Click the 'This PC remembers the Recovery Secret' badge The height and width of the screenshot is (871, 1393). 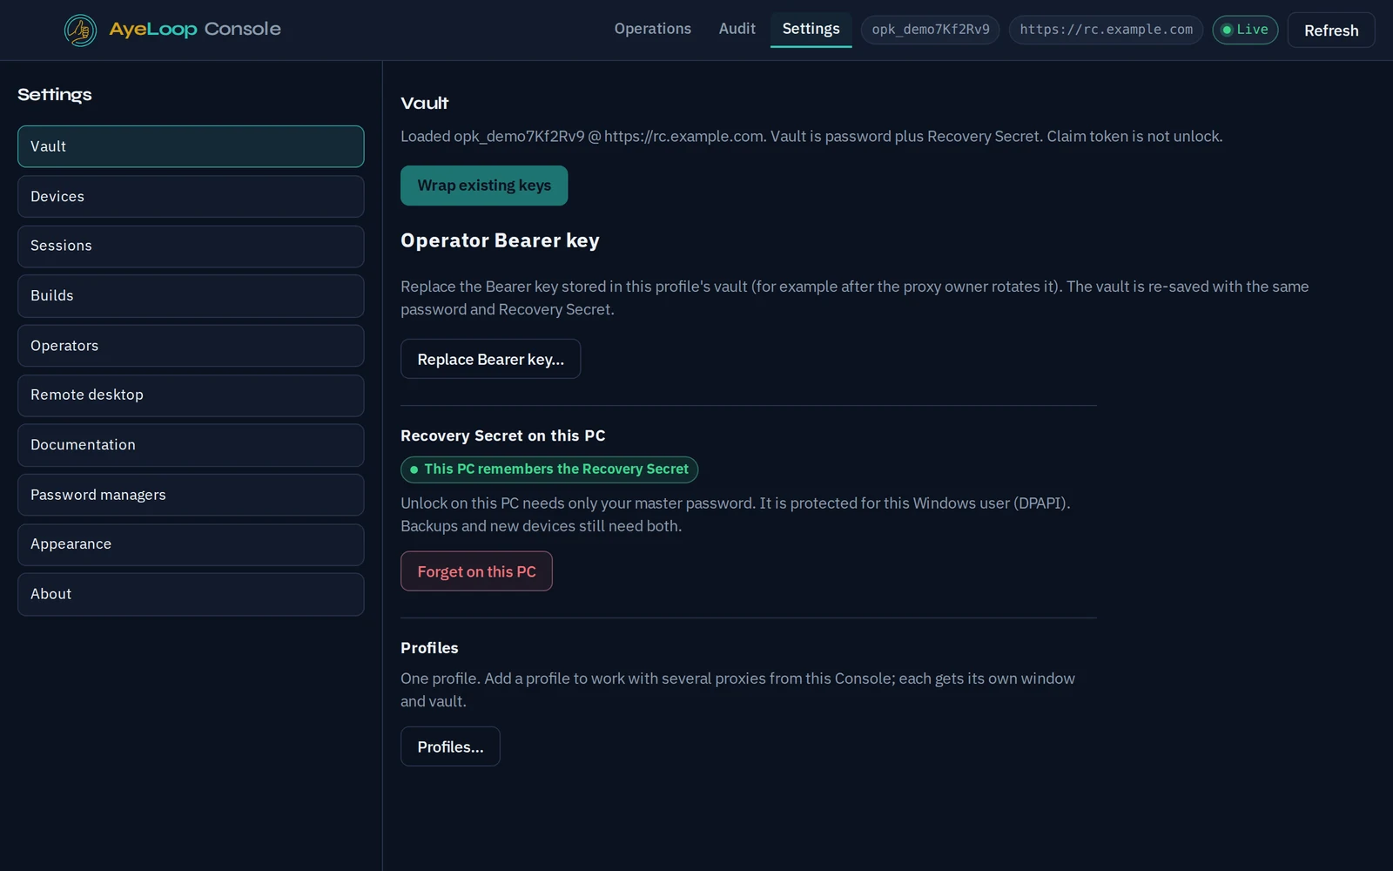click(549, 469)
